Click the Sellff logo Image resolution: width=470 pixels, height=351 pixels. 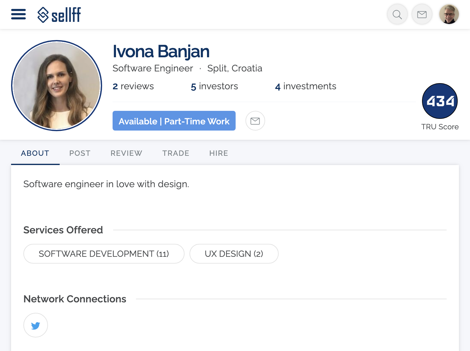59,15
